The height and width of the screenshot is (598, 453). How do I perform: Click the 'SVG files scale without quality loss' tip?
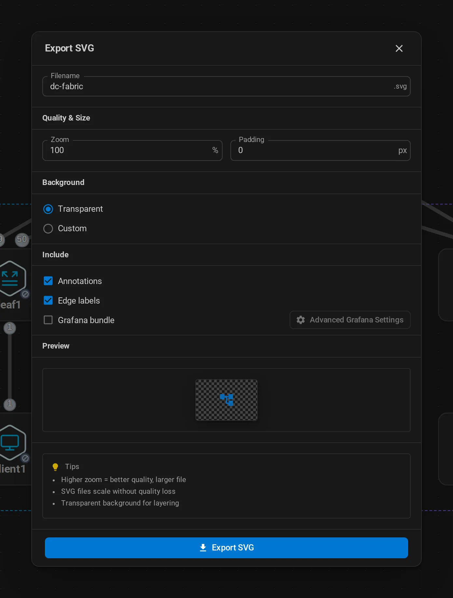(x=118, y=491)
